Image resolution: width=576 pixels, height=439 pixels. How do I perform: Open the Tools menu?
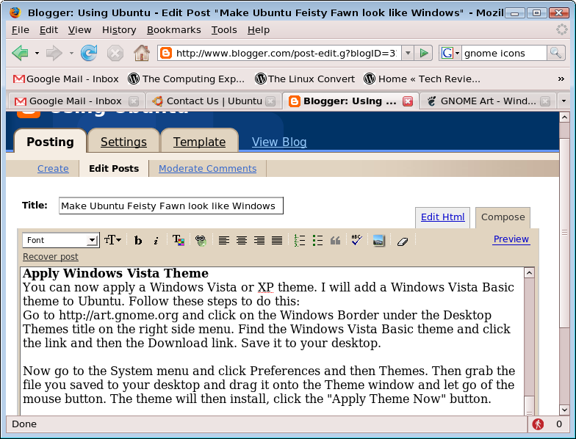224,29
